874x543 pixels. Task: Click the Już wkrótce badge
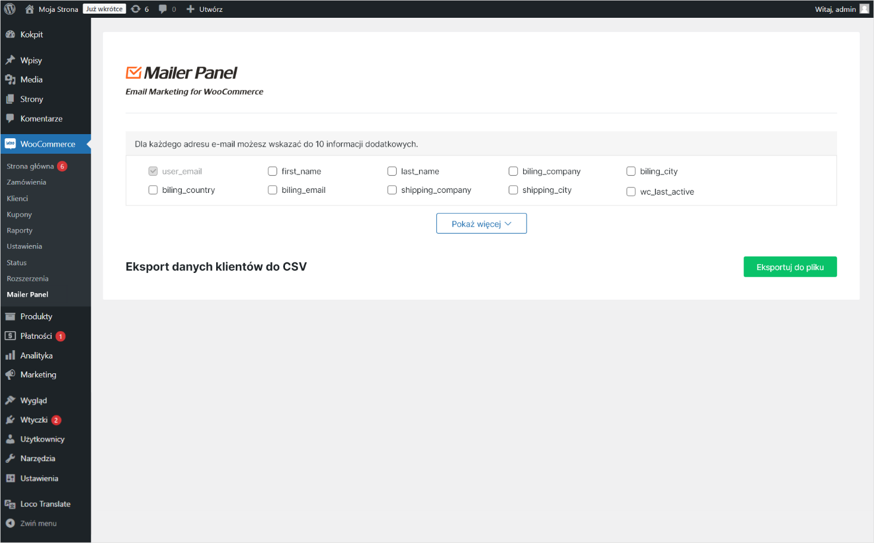click(x=104, y=9)
